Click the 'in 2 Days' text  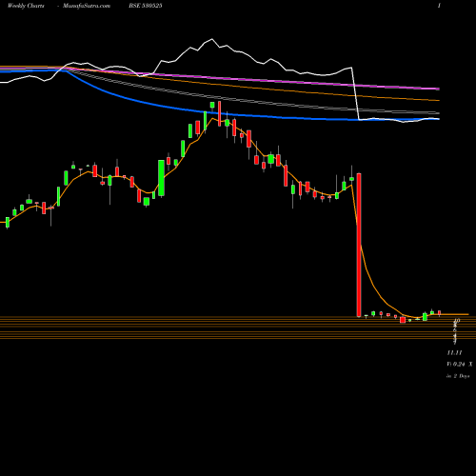(x=458, y=376)
